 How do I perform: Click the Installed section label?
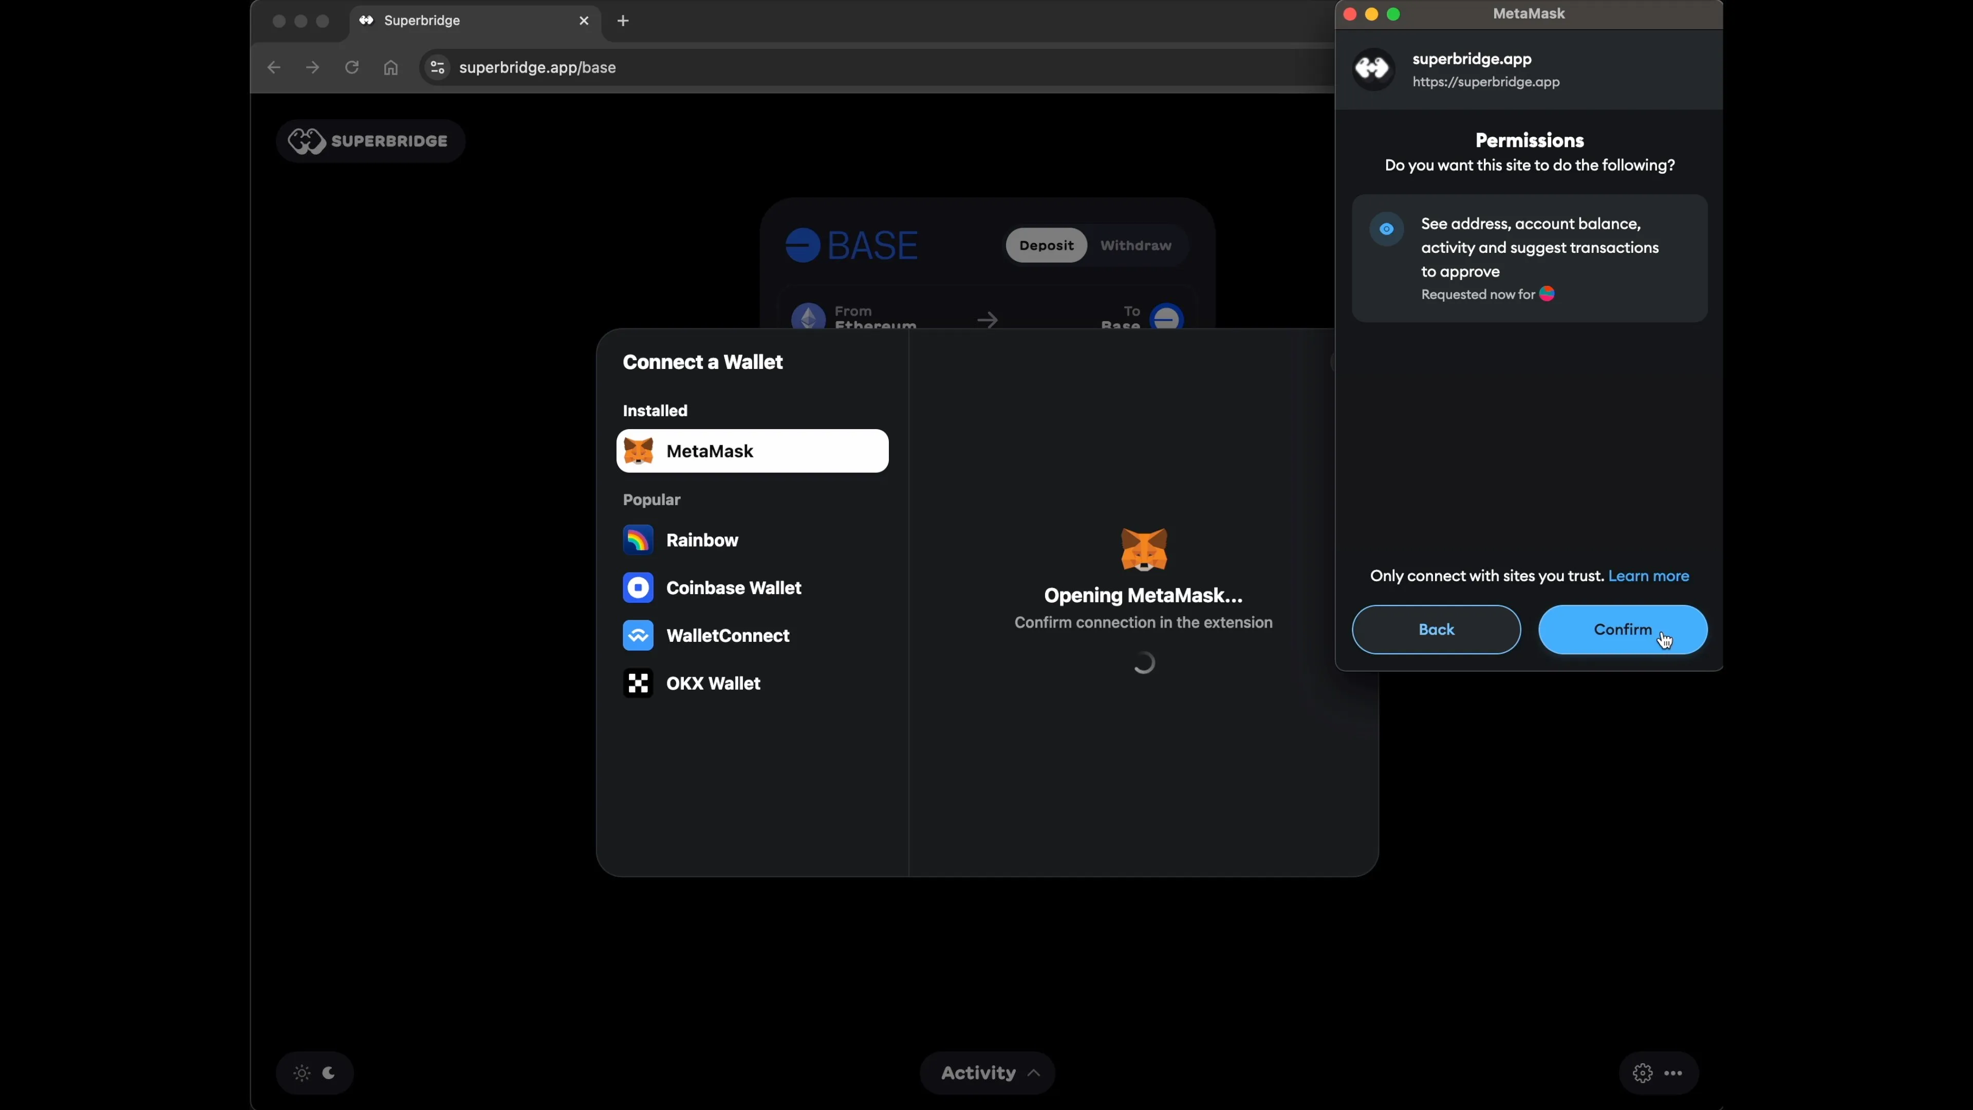coord(655,411)
